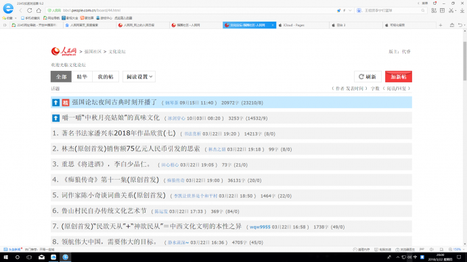This screenshot has height=262, width=467.
Task: Reload the page with the refresh icon
Action: 30,10
